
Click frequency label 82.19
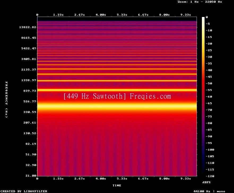(31, 144)
